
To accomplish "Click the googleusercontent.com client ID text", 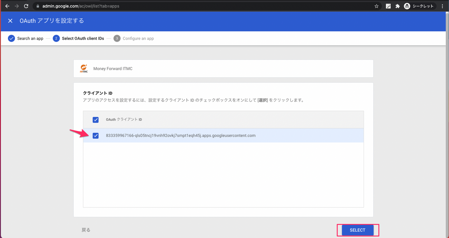I will click(x=181, y=136).
